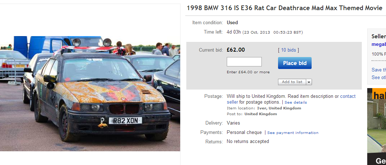Viewport: 386px width, 165px height.
Task: Click the R82 XON number plate in photo
Action: pos(125,121)
